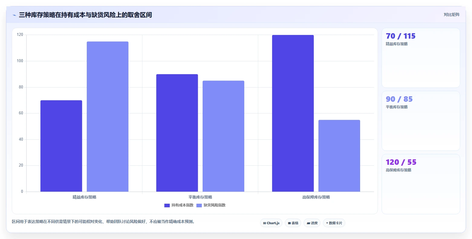Click the lightning icon beside the chart title
Viewport: 472px width, 239px height.
pos(14,15)
